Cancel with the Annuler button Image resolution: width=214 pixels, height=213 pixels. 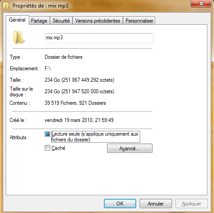click(x=156, y=204)
